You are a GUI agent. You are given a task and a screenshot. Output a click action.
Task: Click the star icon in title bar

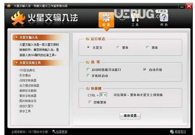(9, 6)
